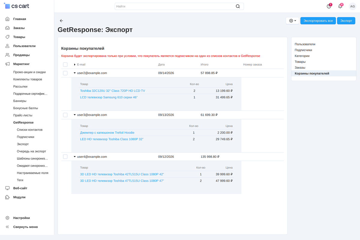The width and height of the screenshot is (360, 240).
Task: Click the Настройки gear icon
Action: [x=7, y=218]
